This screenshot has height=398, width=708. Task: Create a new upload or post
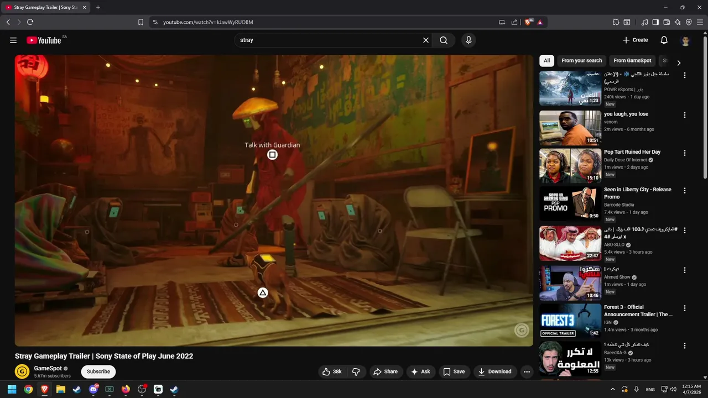click(635, 40)
